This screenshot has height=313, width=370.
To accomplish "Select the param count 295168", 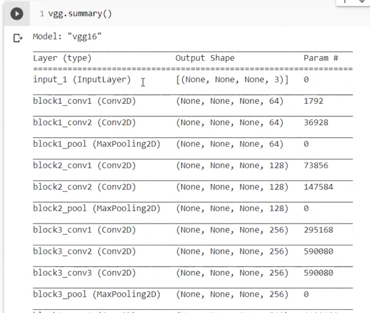I will pyautogui.click(x=318, y=230).
